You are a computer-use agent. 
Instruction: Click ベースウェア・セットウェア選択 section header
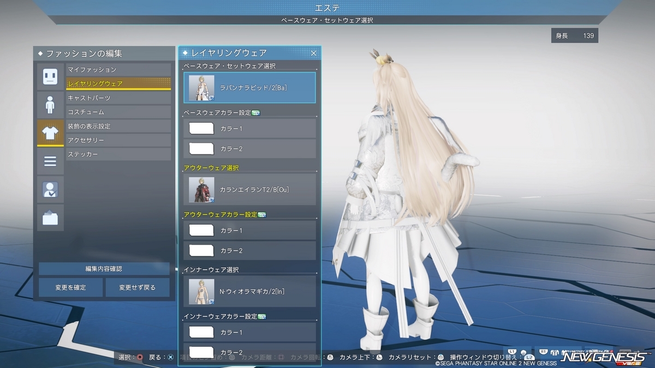230,66
